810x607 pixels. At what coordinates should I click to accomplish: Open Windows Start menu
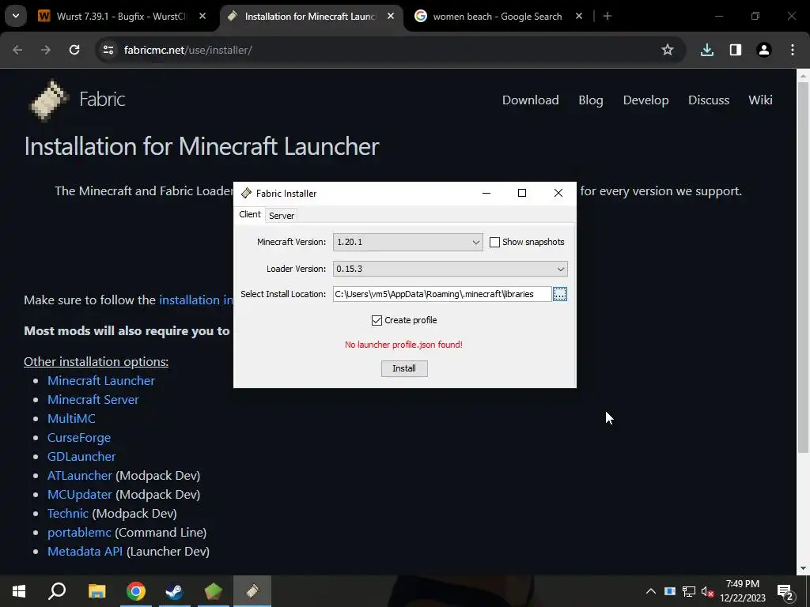click(x=19, y=591)
